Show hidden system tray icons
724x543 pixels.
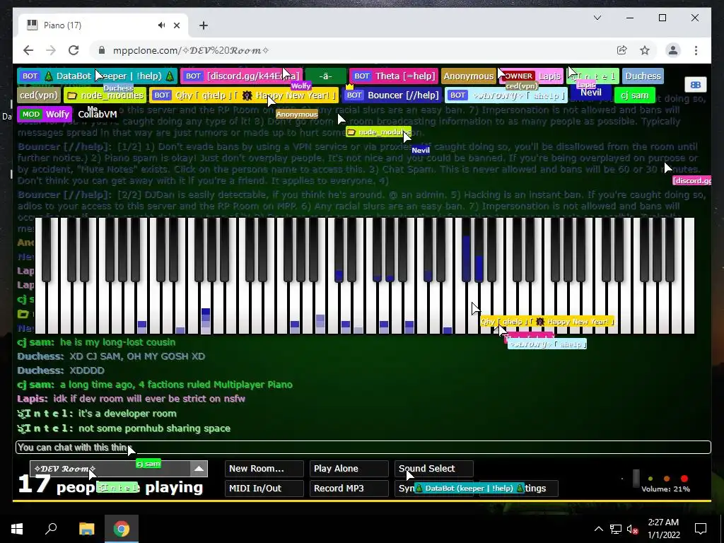(x=598, y=529)
